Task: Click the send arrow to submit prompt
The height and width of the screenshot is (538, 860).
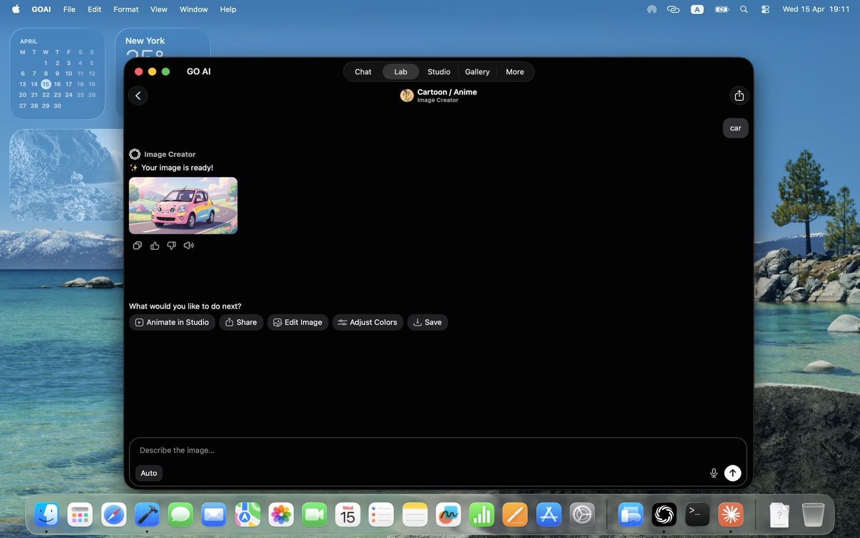Action: tap(732, 473)
